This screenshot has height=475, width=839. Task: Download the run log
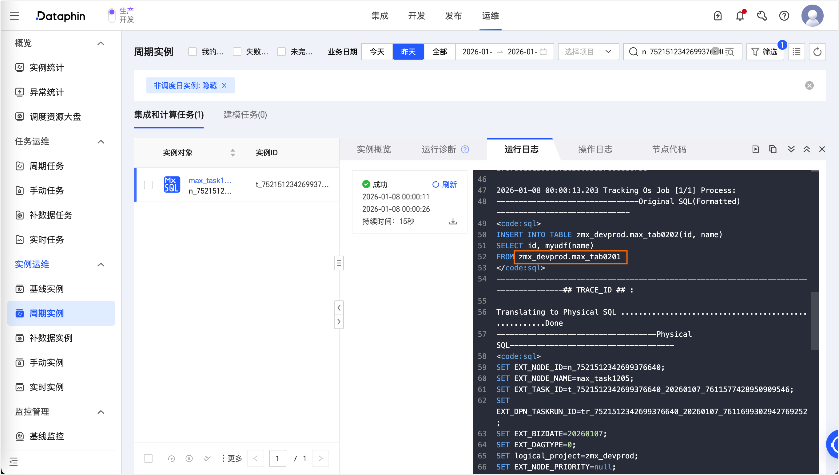point(453,222)
